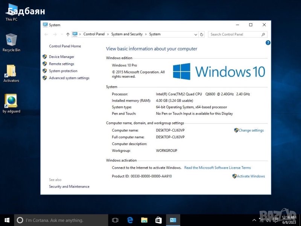Image resolution: width=301 pixels, height=226 pixels.
Task: Click the Up arrow in navigation bar
Action: click(x=68, y=34)
